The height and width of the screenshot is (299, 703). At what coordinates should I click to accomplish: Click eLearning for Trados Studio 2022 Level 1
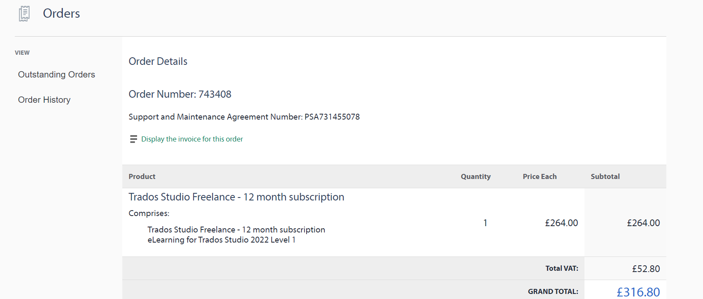coord(221,240)
